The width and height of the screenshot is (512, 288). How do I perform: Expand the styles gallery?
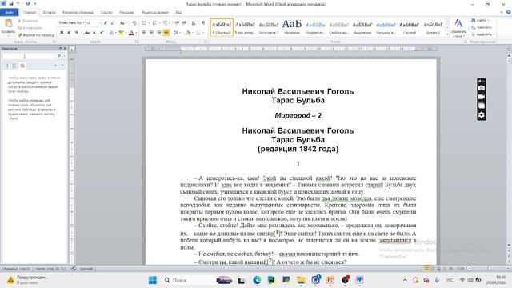tap(447, 34)
